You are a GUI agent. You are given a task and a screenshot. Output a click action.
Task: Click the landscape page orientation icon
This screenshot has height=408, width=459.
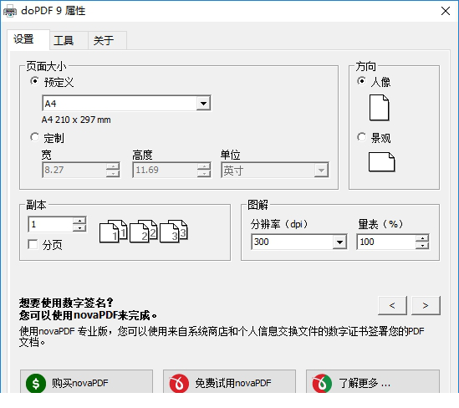[x=381, y=162]
